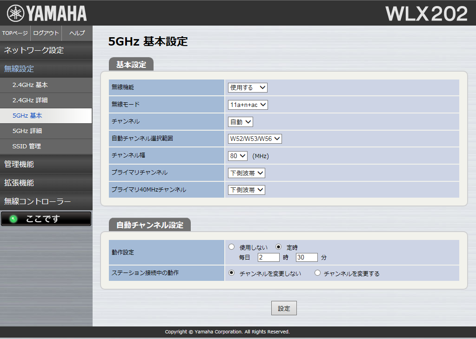Click the hour input field showing 2
The height and width of the screenshot is (339, 476).
coord(268,257)
